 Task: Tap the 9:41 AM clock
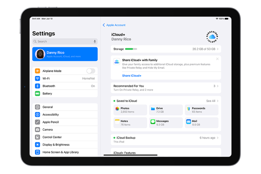point(36,19)
